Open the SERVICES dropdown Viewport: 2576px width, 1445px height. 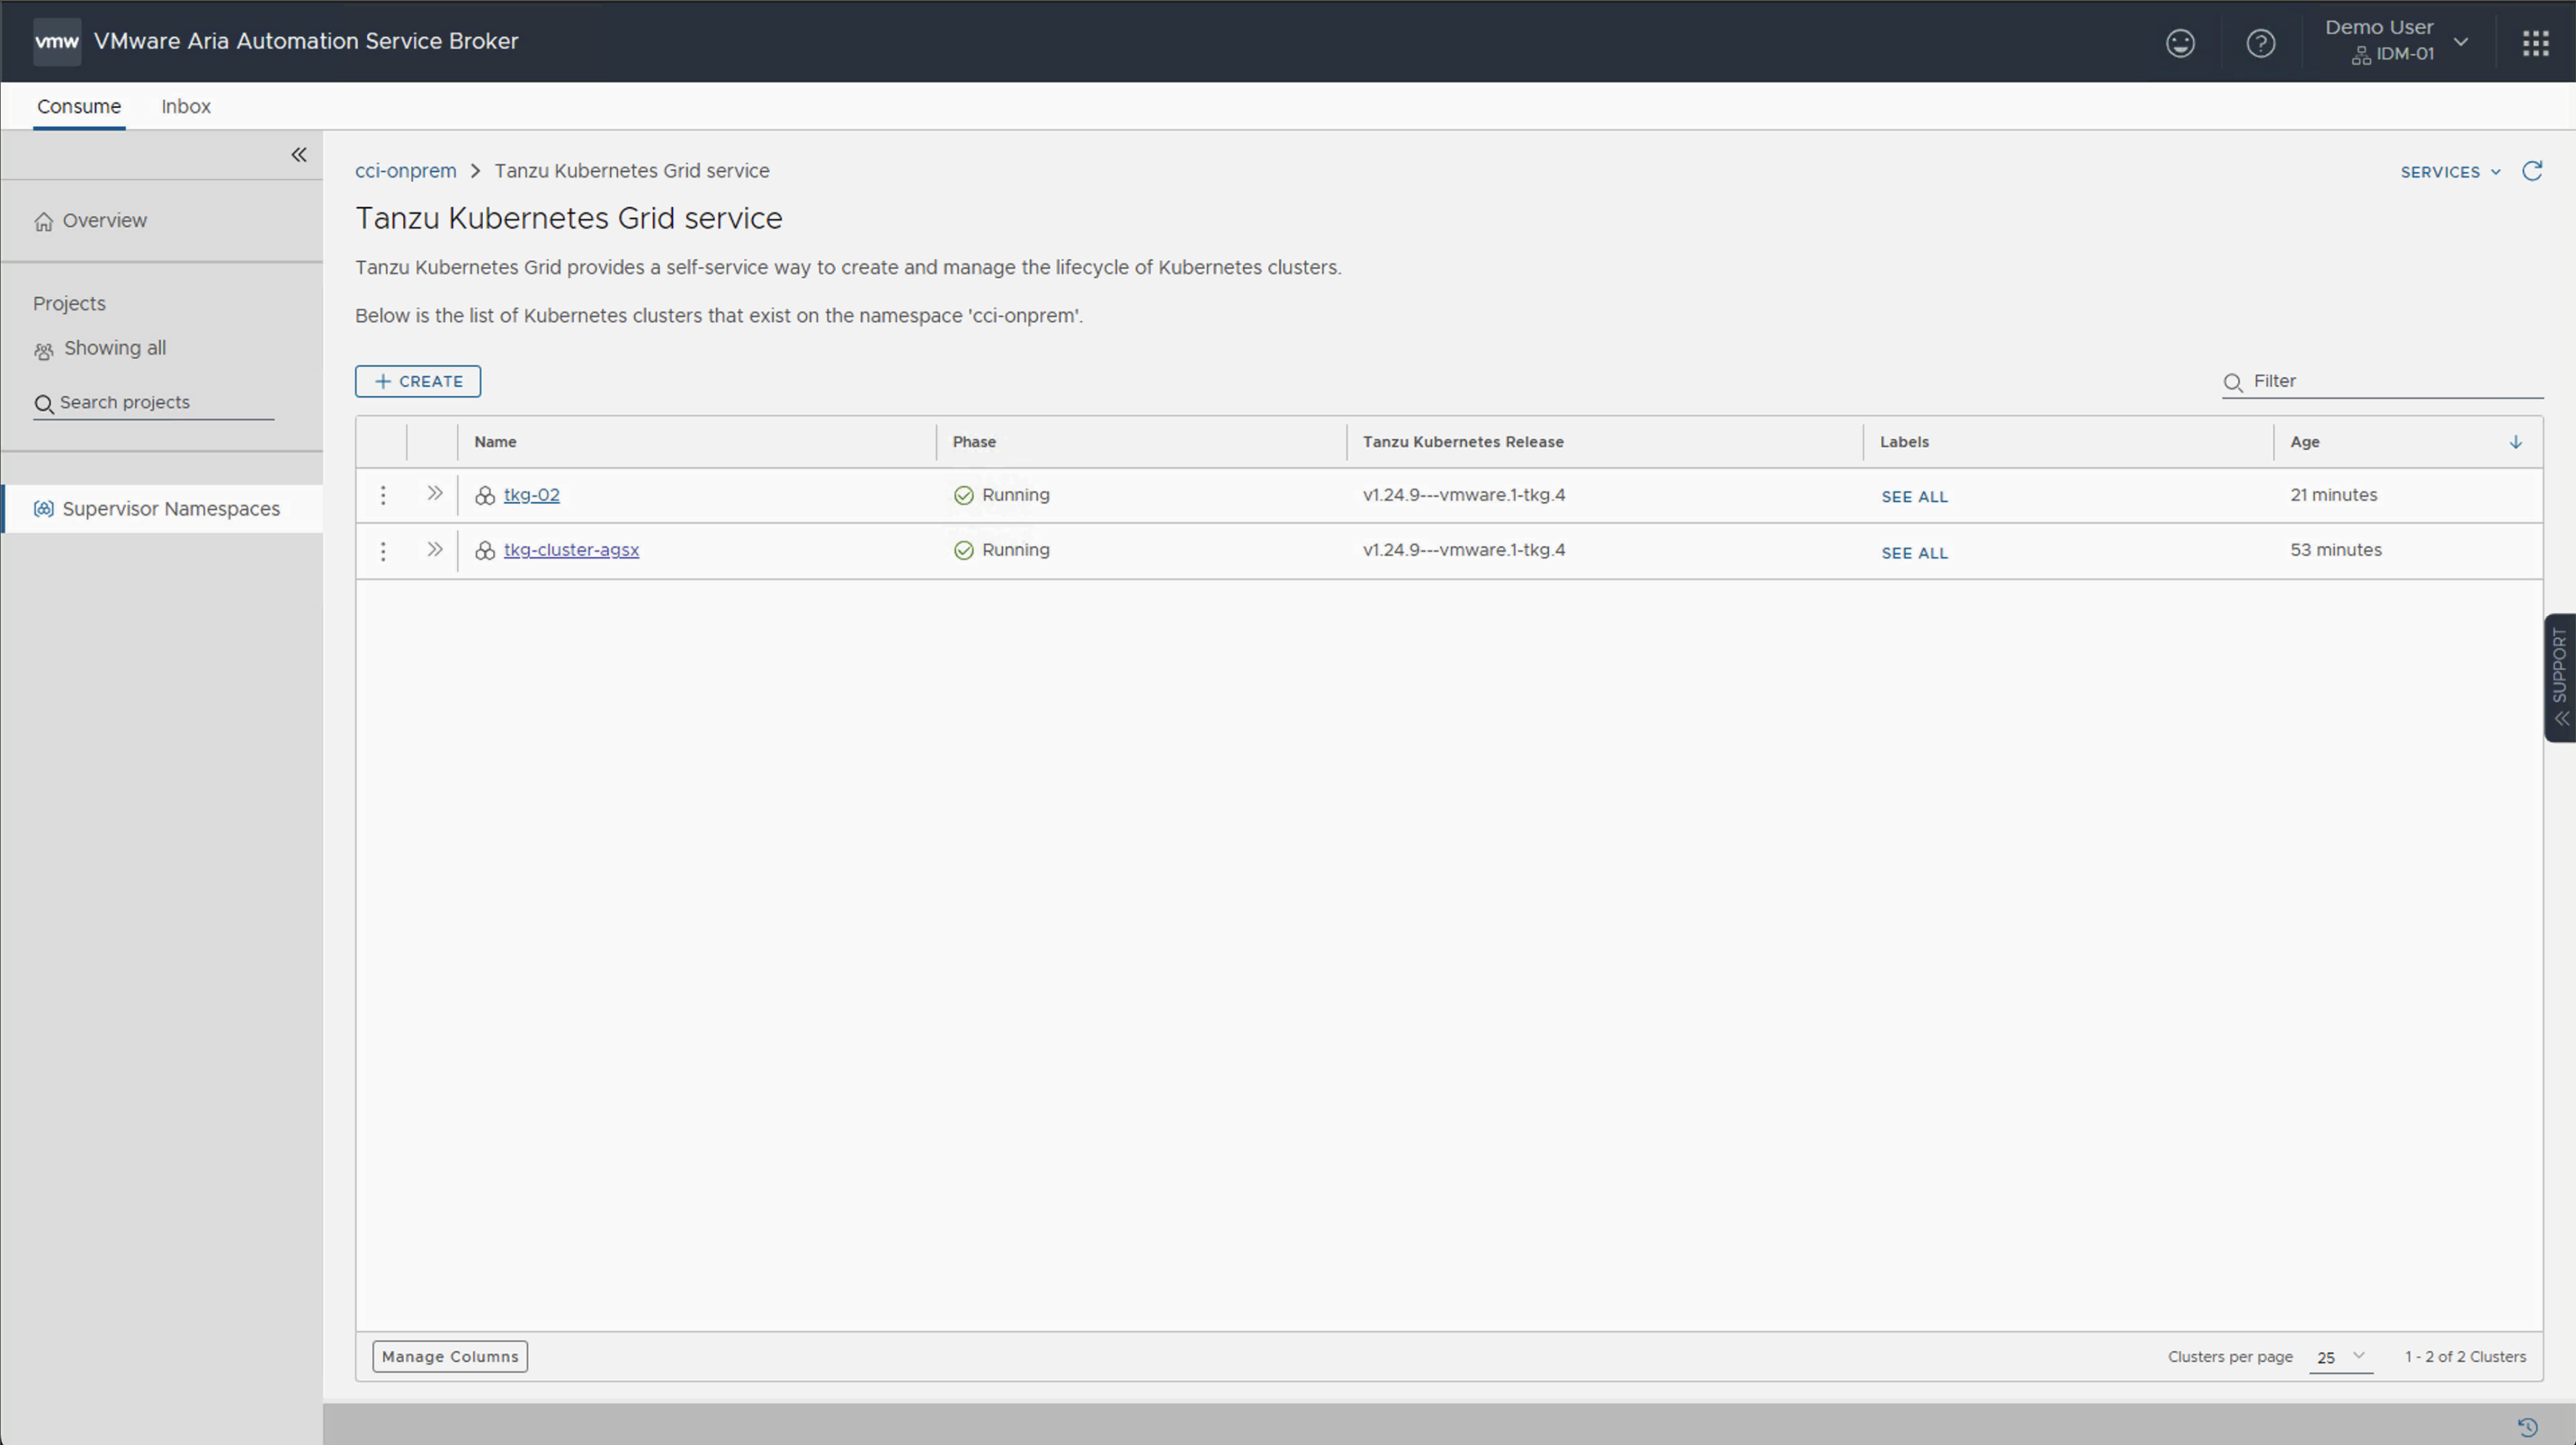click(x=2450, y=172)
